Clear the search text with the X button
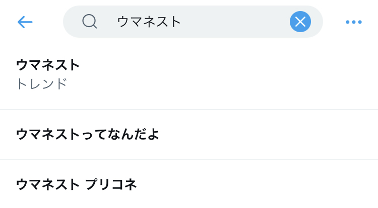Image resolution: width=378 pixels, height=208 pixels. point(300,22)
